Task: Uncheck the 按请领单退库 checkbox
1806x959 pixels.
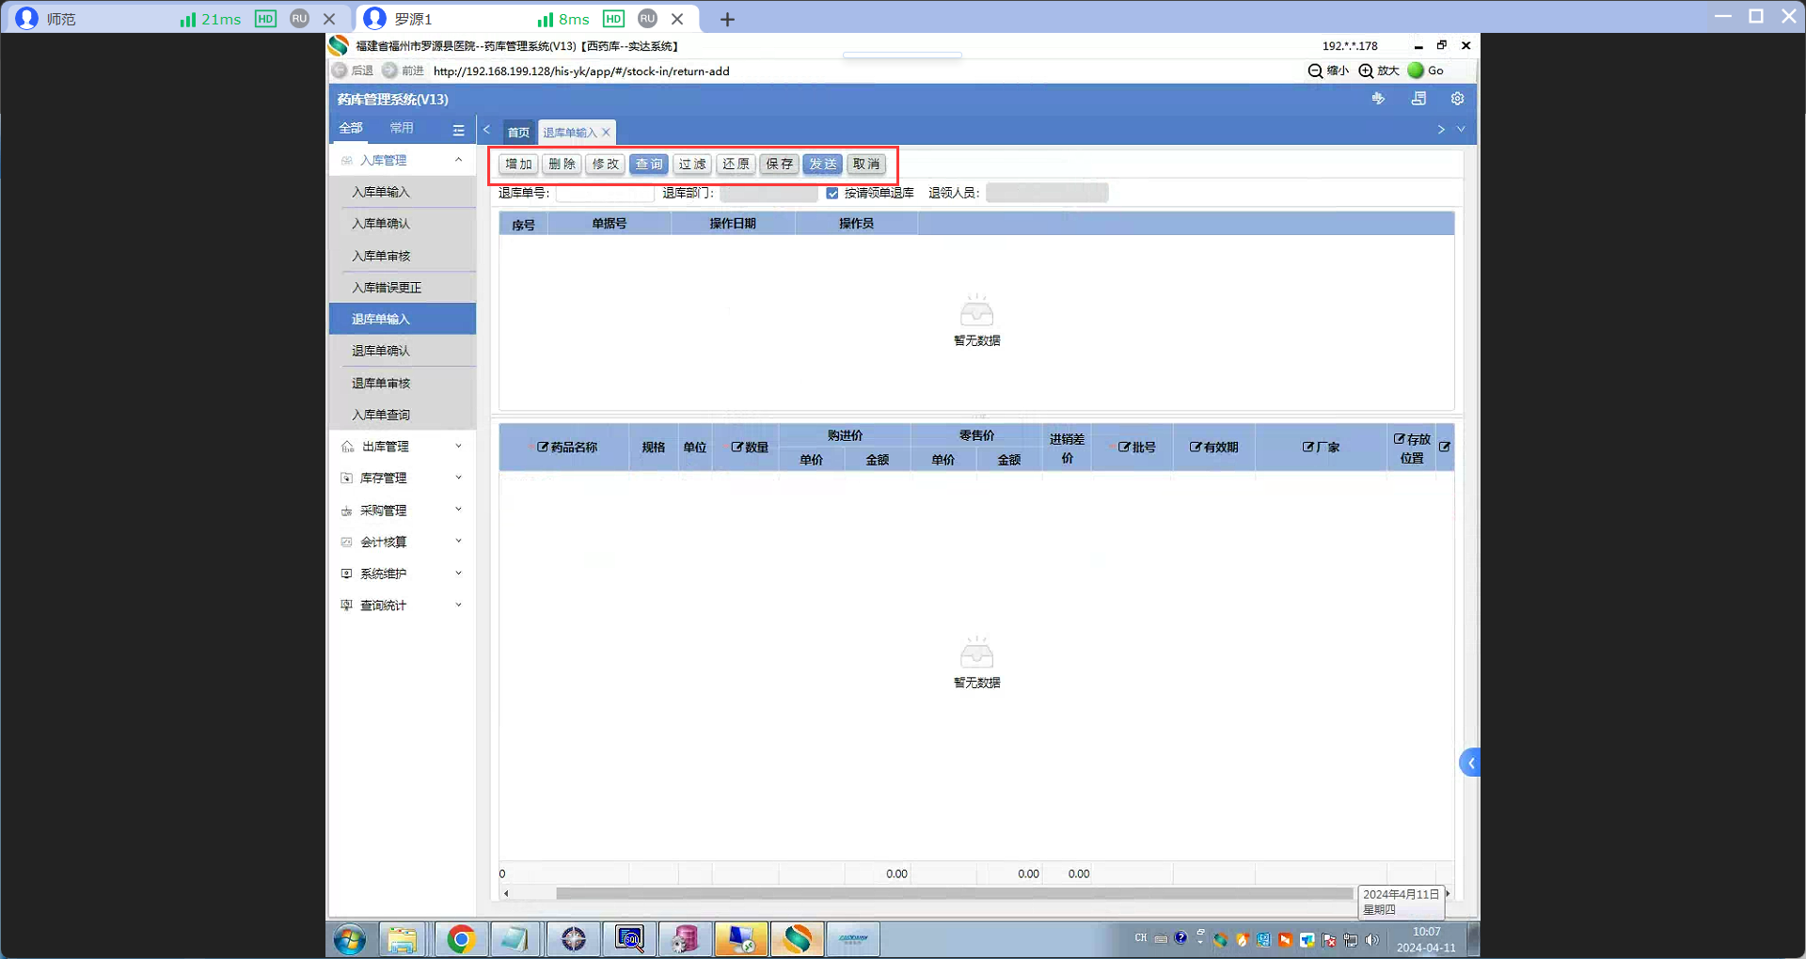Action: [x=832, y=194]
